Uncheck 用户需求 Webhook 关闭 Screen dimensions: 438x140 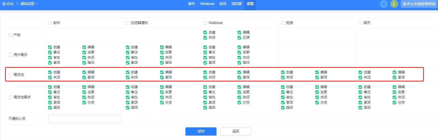[x=239, y=58]
